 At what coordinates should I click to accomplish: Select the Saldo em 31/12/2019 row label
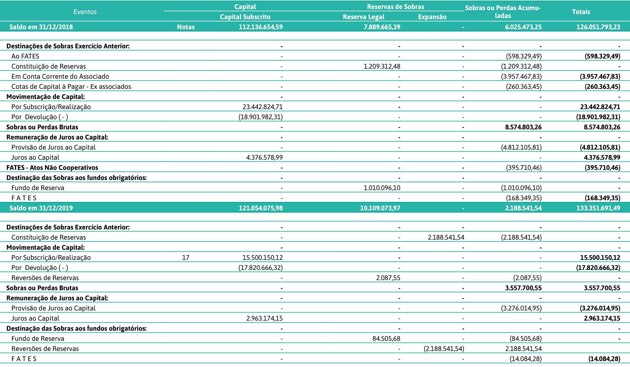41,208
